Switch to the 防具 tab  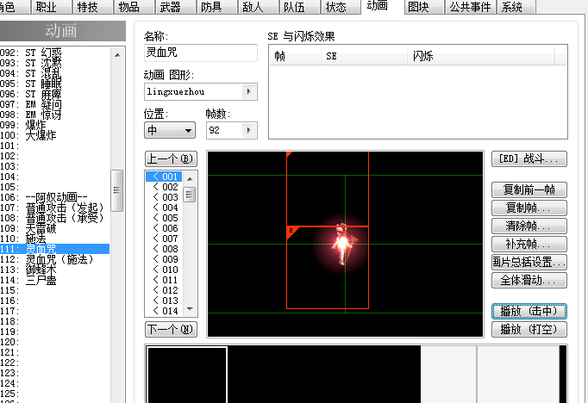(216, 7)
